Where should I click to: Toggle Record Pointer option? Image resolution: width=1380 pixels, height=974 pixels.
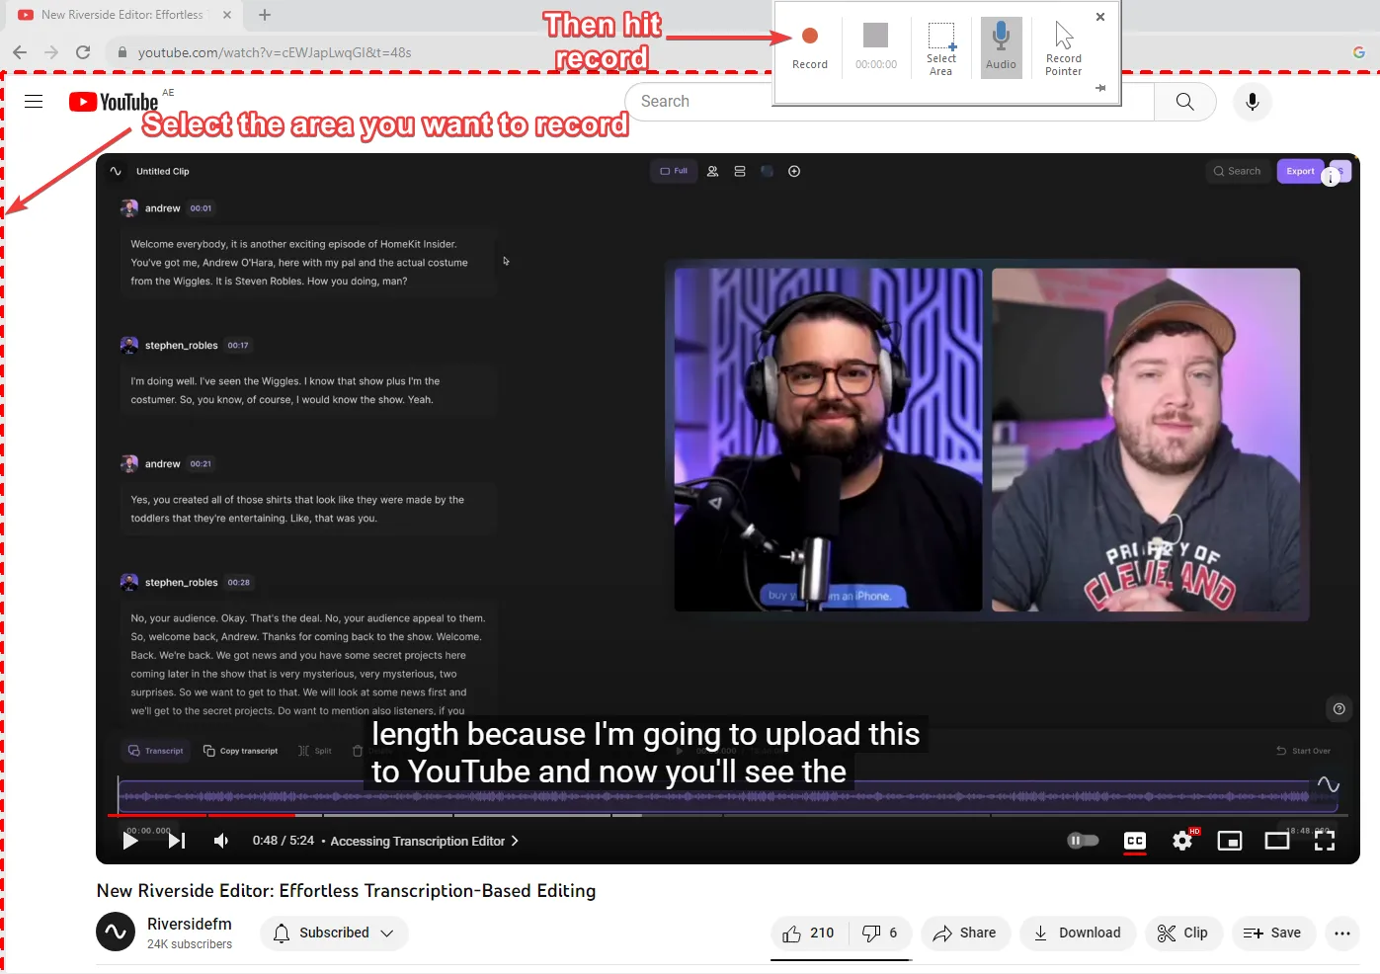(1063, 48)
